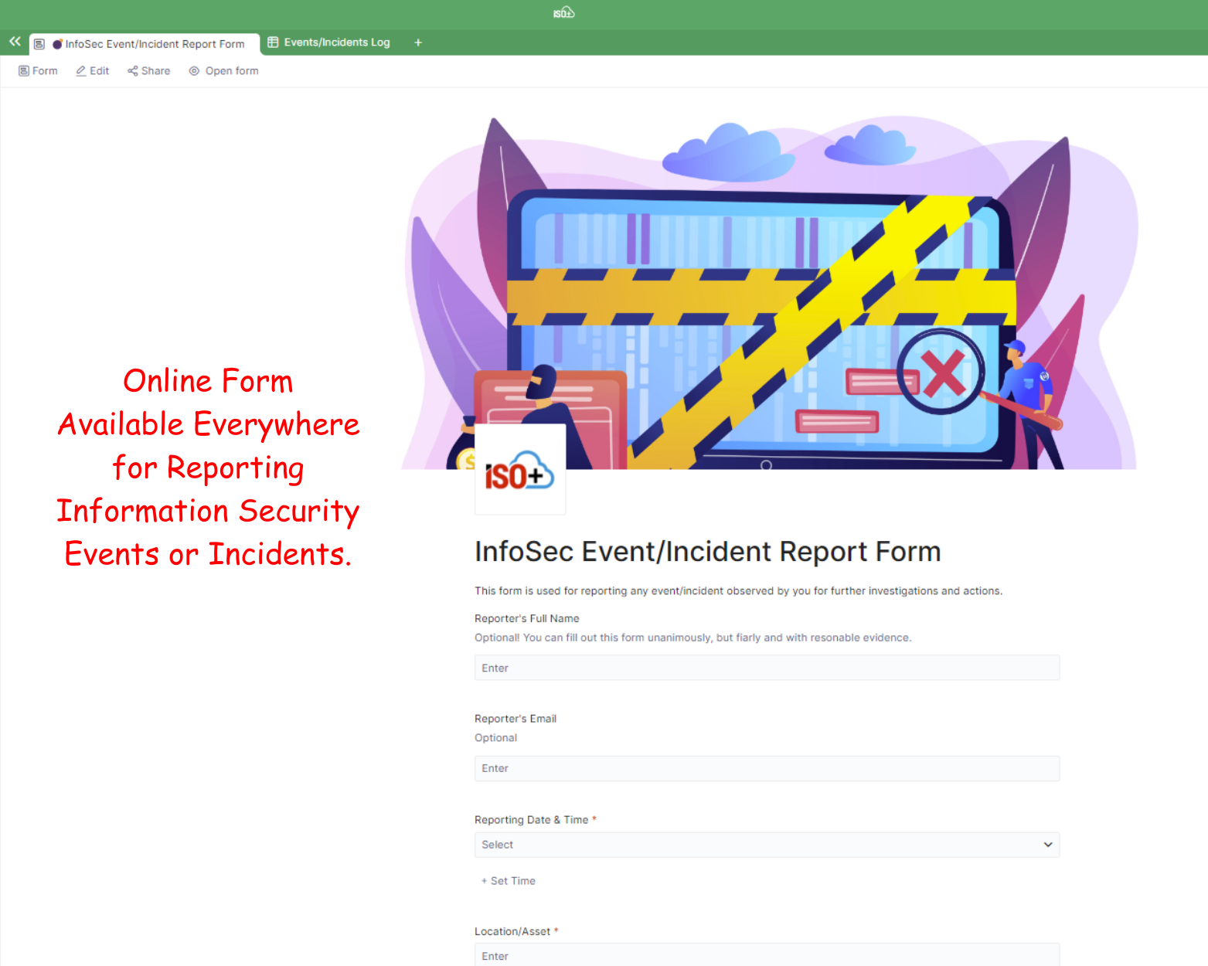Click the ISO+ logo thumbnail on form
This screenshot has height=966, width=1208.
pos(519,470)
